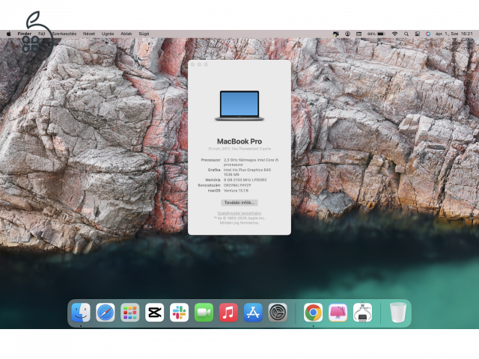The height and width of the screenshot is (359, 479).
Task: Launch CapCut from the Dock
Action: 155,313
